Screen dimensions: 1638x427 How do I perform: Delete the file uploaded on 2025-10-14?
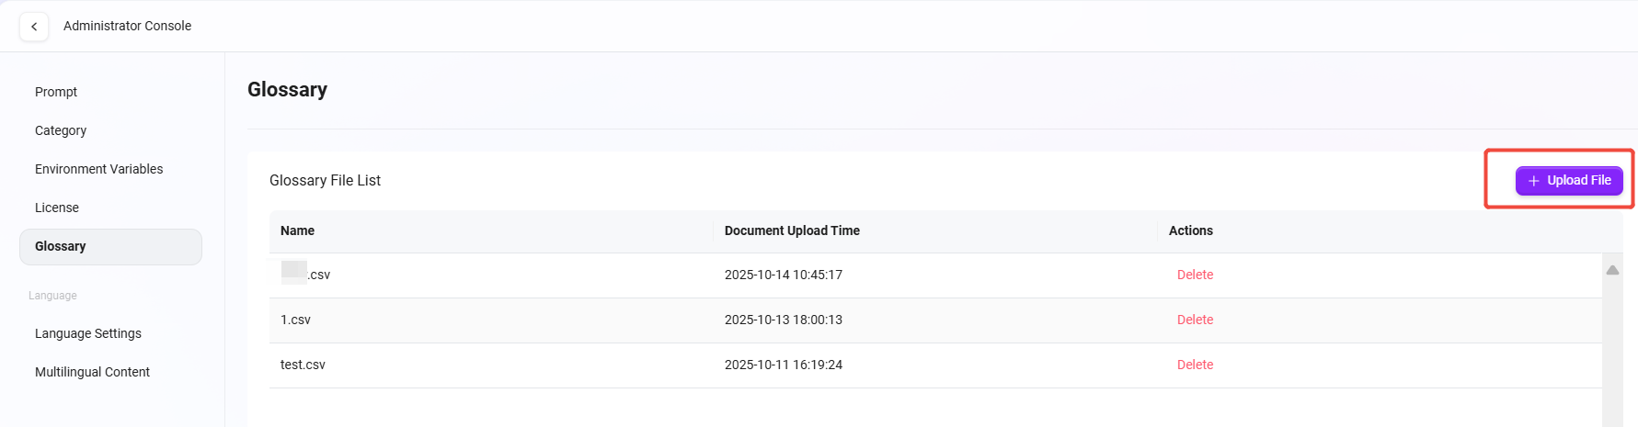click(x=1195, y=275)
